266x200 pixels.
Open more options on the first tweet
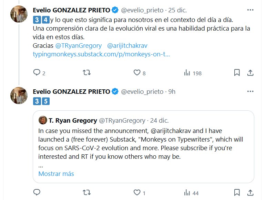tap(250, 9)
